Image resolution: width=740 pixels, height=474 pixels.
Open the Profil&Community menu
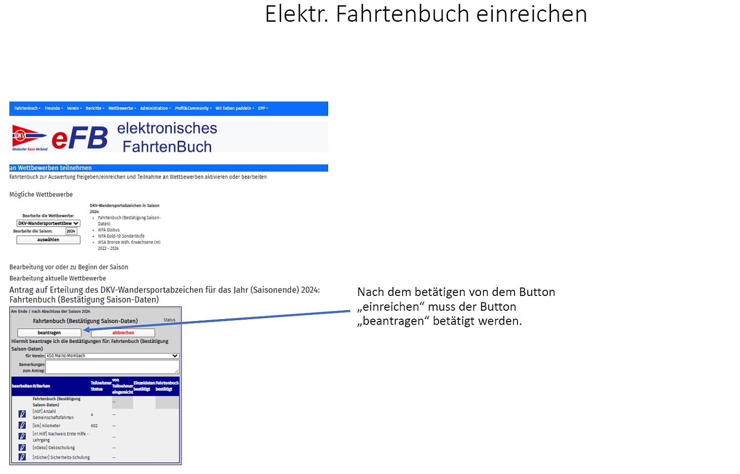coord(193,109)
